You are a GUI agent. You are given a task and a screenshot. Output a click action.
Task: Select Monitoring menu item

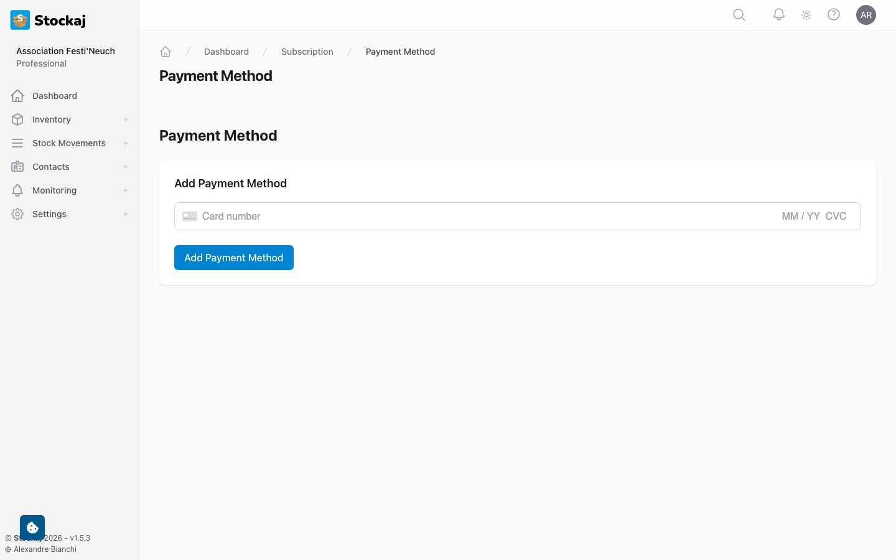(70, 190)
